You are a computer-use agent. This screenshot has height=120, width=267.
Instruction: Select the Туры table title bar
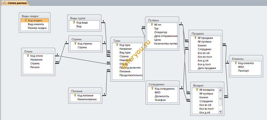coord(127,41)
